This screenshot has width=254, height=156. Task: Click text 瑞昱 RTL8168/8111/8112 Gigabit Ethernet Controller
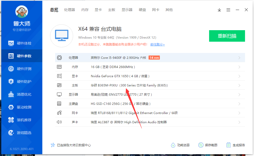129,113
